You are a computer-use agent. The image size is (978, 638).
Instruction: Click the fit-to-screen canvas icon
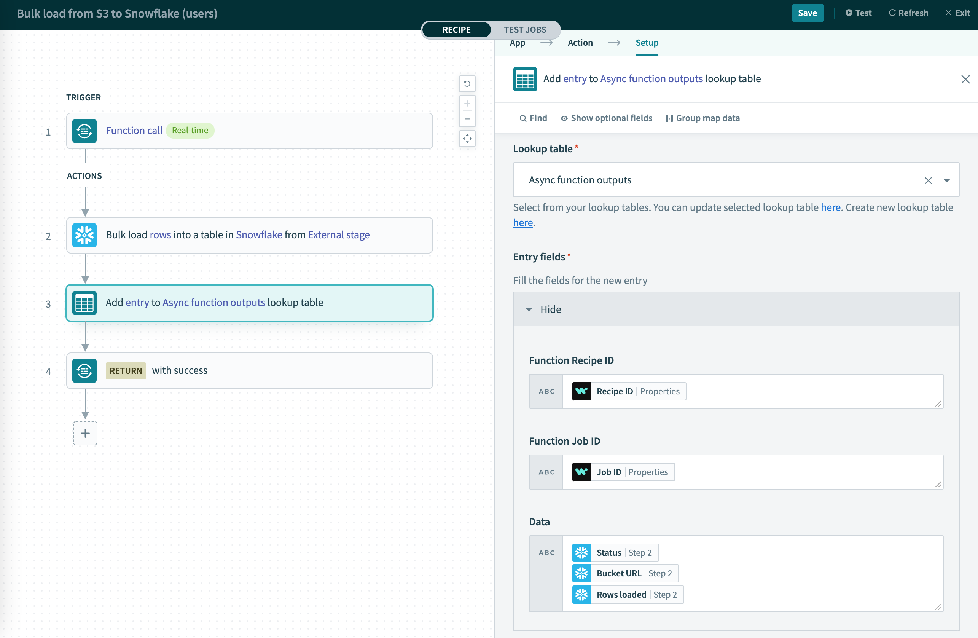tap(467, 139)
